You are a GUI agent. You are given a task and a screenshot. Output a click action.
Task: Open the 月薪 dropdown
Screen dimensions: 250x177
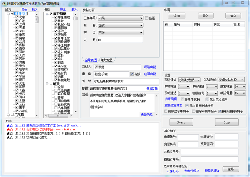[120, 25]
